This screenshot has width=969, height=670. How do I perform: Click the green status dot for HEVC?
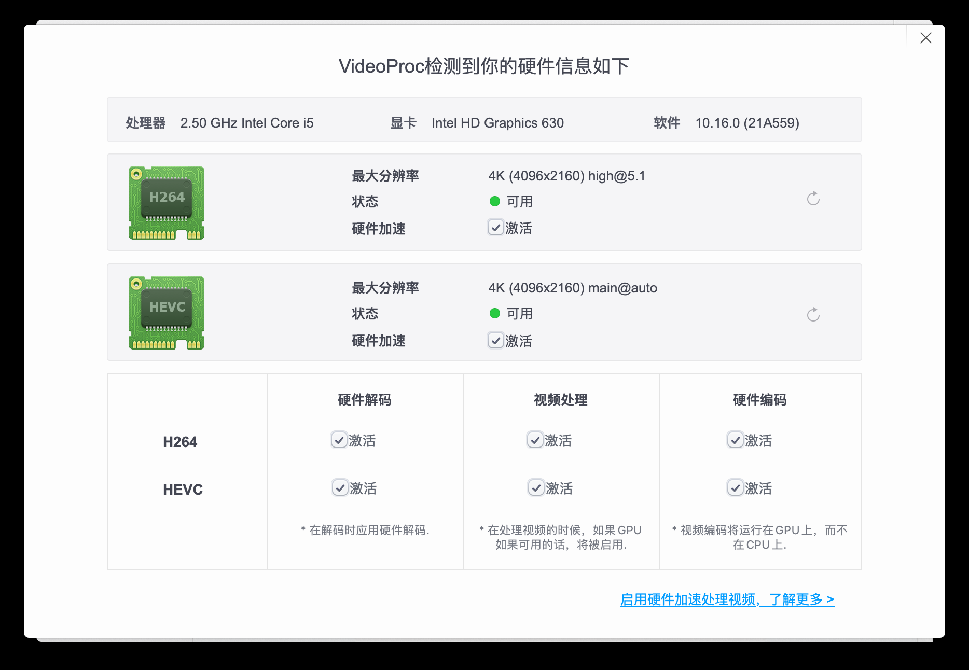(x=494, y=313)
